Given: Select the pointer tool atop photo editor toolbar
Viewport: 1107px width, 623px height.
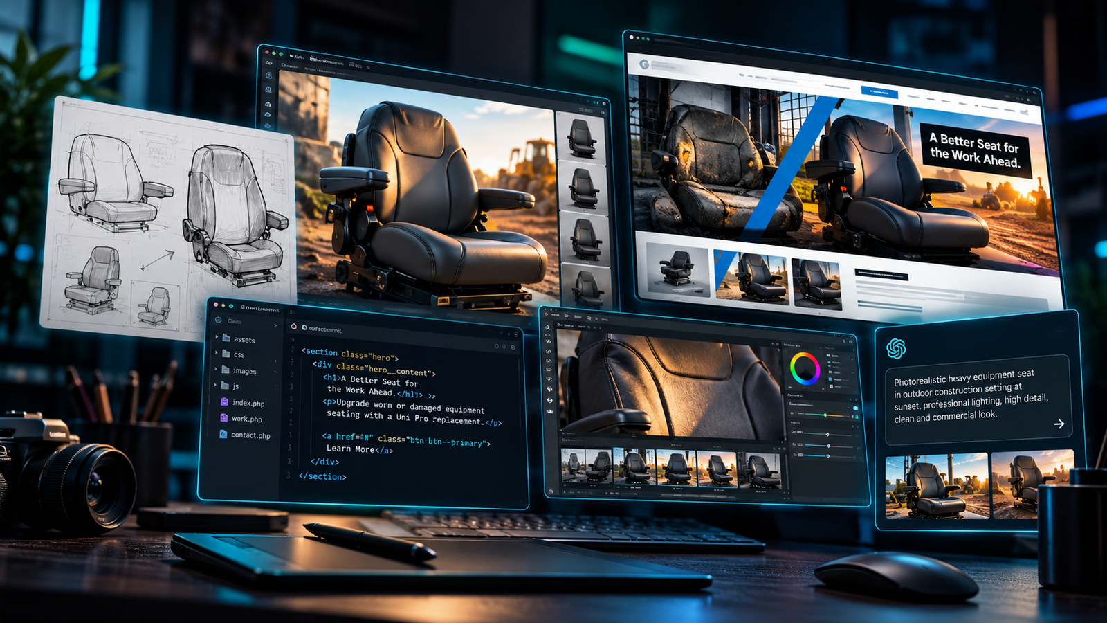Looking at the screenshot, I should tap(547, 327).
